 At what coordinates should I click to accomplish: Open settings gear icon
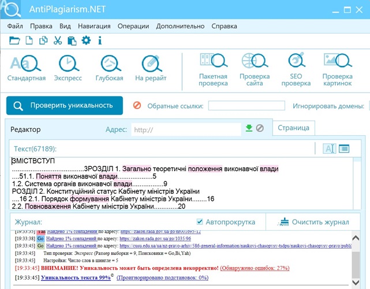pyautogui.click(x=86, y=40)
